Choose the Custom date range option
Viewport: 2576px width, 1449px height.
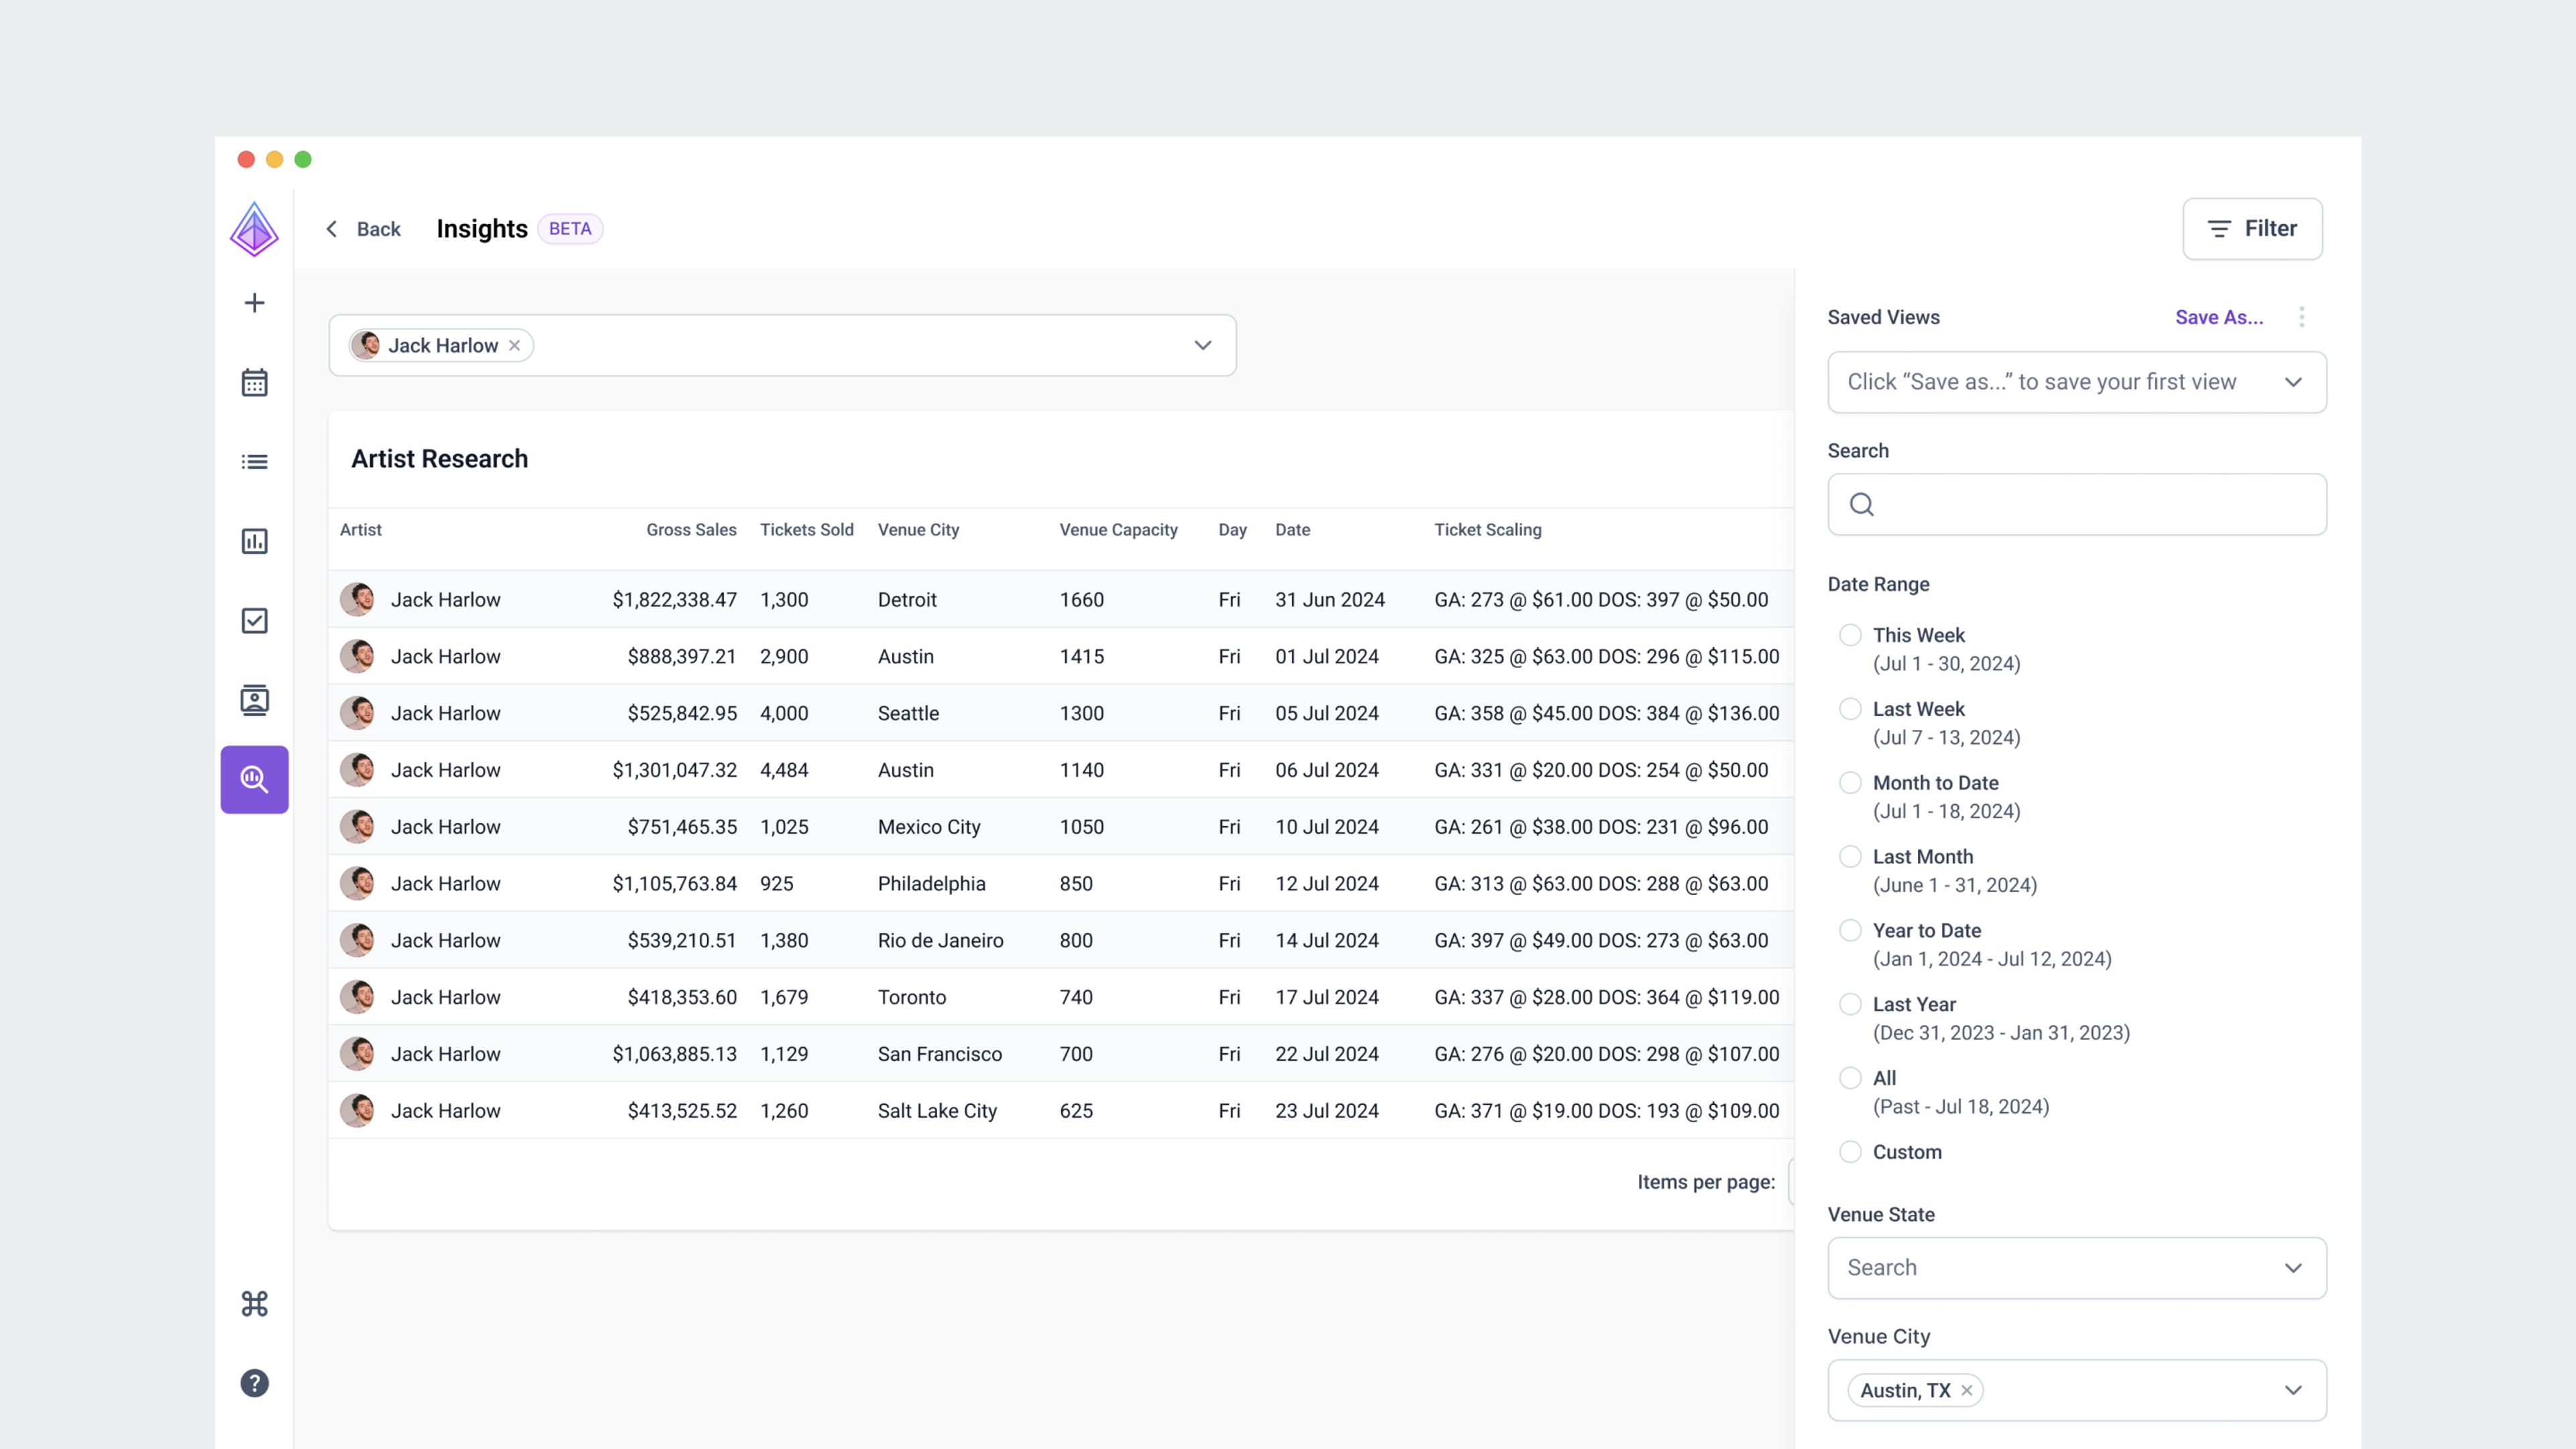(1850, 1152)
